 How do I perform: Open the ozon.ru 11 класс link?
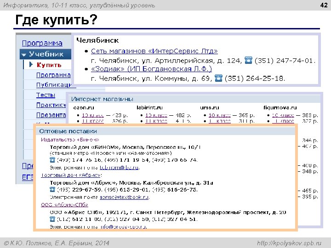pos(93,121)
